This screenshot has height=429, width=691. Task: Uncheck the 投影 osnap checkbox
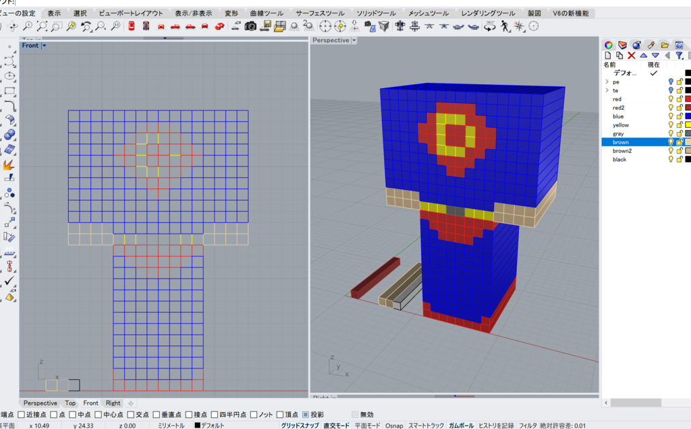306,414
